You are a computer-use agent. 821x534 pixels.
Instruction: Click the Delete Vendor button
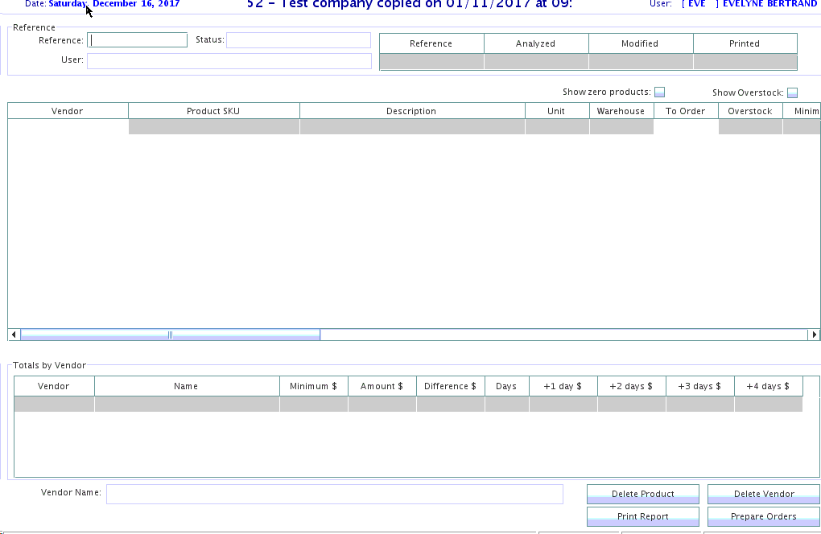763,494
